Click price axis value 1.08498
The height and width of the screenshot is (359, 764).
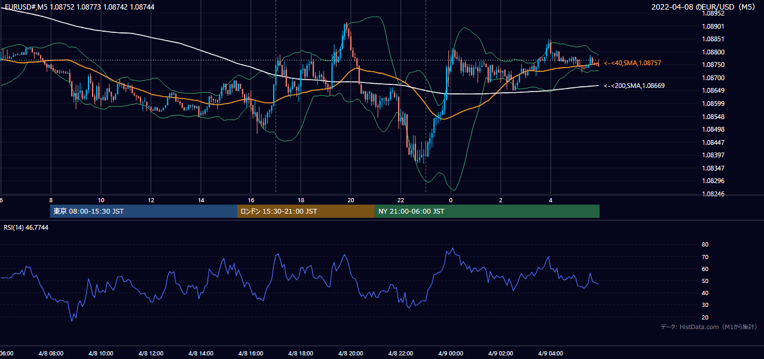713,129
